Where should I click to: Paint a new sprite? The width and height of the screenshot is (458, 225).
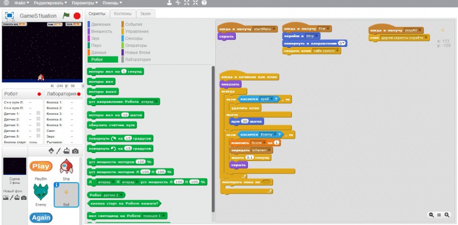pos(58,151)
